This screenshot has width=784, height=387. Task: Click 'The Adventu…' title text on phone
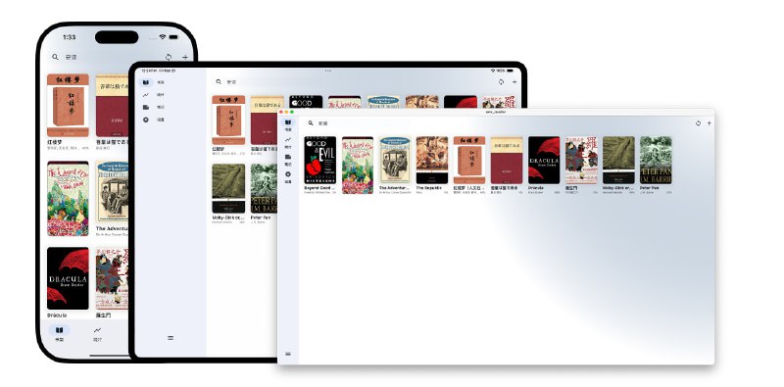(112, 228)
